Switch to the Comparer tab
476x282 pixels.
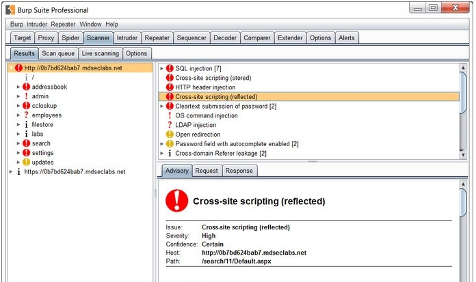[x=257, y=38]
